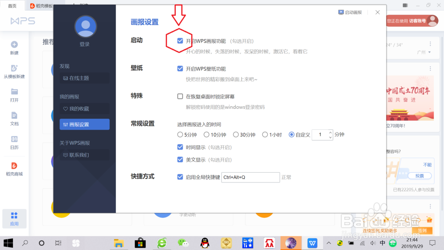Click the 打开 folder icon in WPS sidebar
Screen dimensions: 444x250
[14, 91]
